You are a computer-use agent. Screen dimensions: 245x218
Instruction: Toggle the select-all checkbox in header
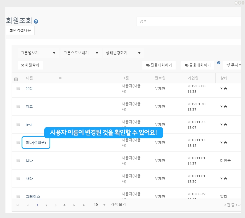tap(16, 79)
